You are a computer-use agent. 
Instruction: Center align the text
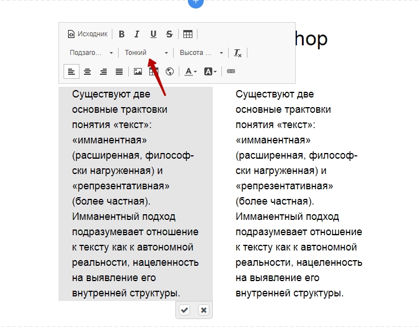pos(87,71)
